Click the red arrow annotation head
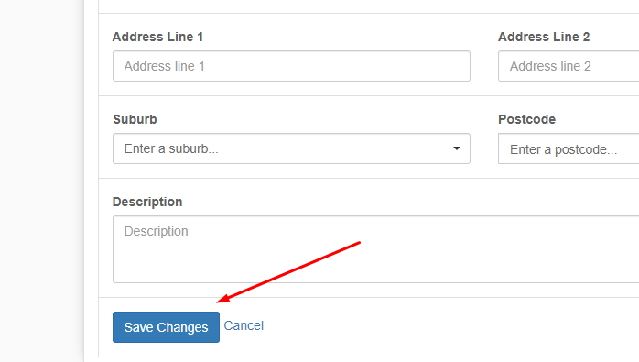 click(x=222, y=299)
